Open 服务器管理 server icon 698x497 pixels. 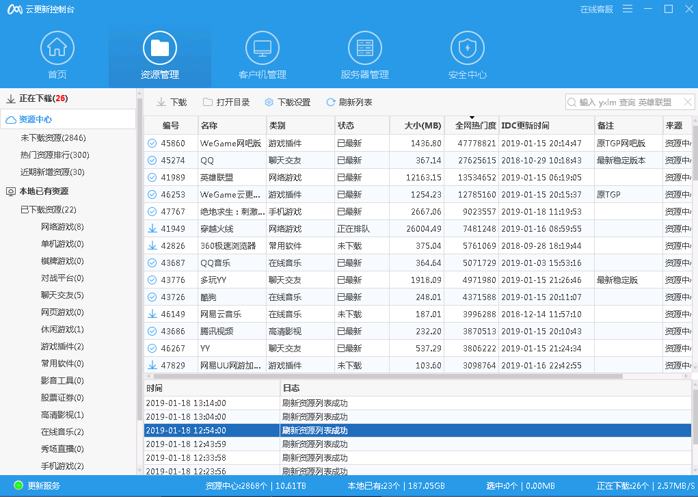coord(364,48)
